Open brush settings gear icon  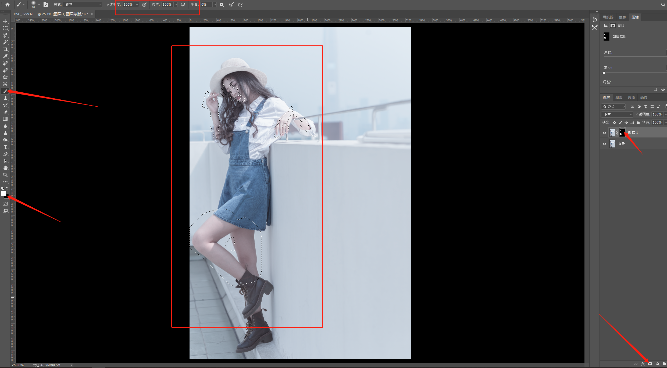pos(222,5)
